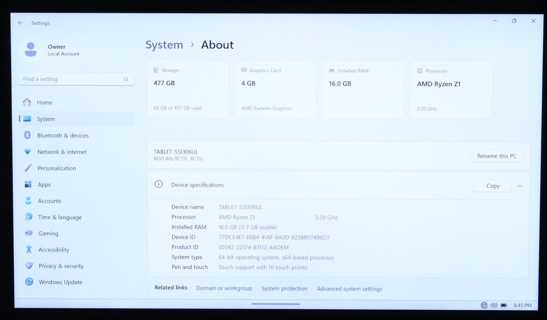Click the Installed RAM chip icon
547x320 pixels.
332,71
